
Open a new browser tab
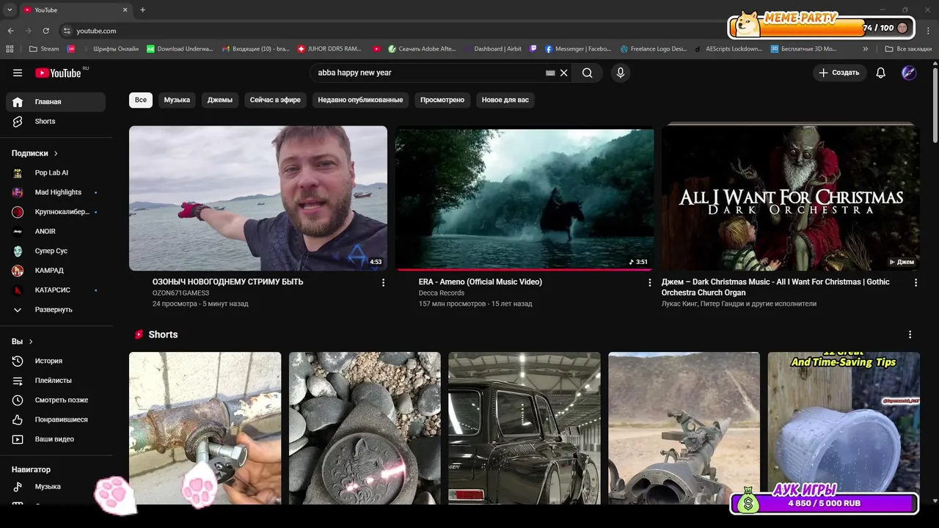(x=142, y=10)
